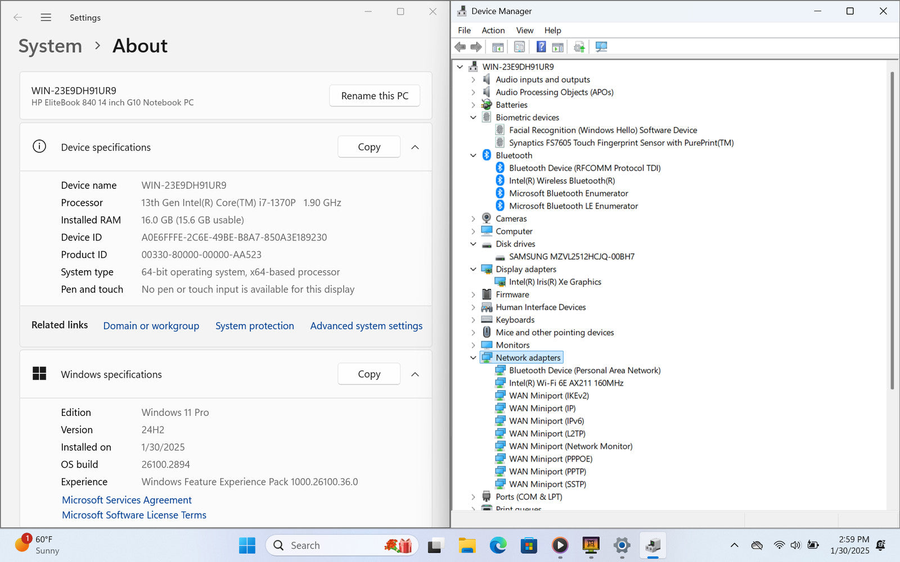900x562 pixels.
Task: Open the File menu in Device Manager
Action: pyautogui.click(x=465, y=30)
